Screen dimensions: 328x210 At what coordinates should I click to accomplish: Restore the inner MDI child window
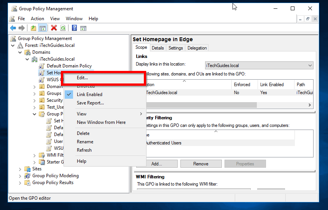point(308,19)
